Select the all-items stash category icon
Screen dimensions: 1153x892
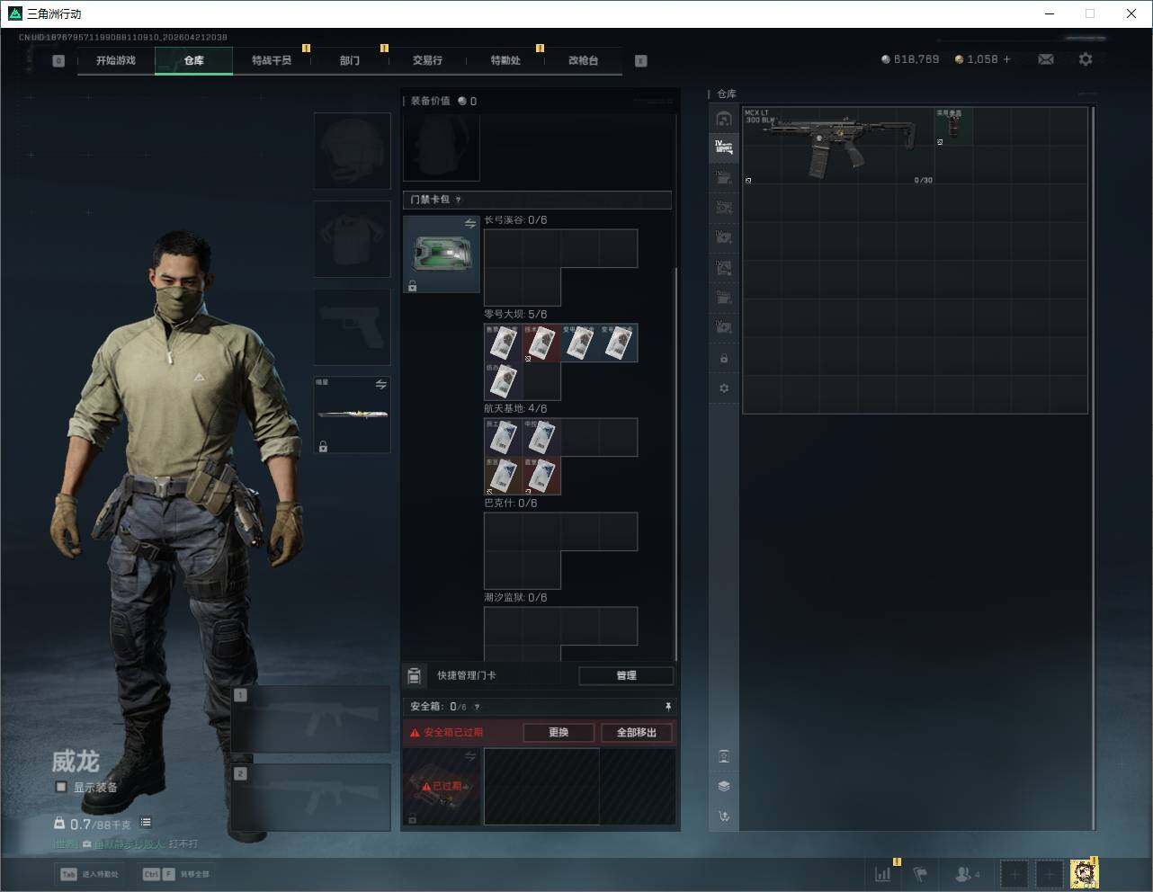point(724,119)
